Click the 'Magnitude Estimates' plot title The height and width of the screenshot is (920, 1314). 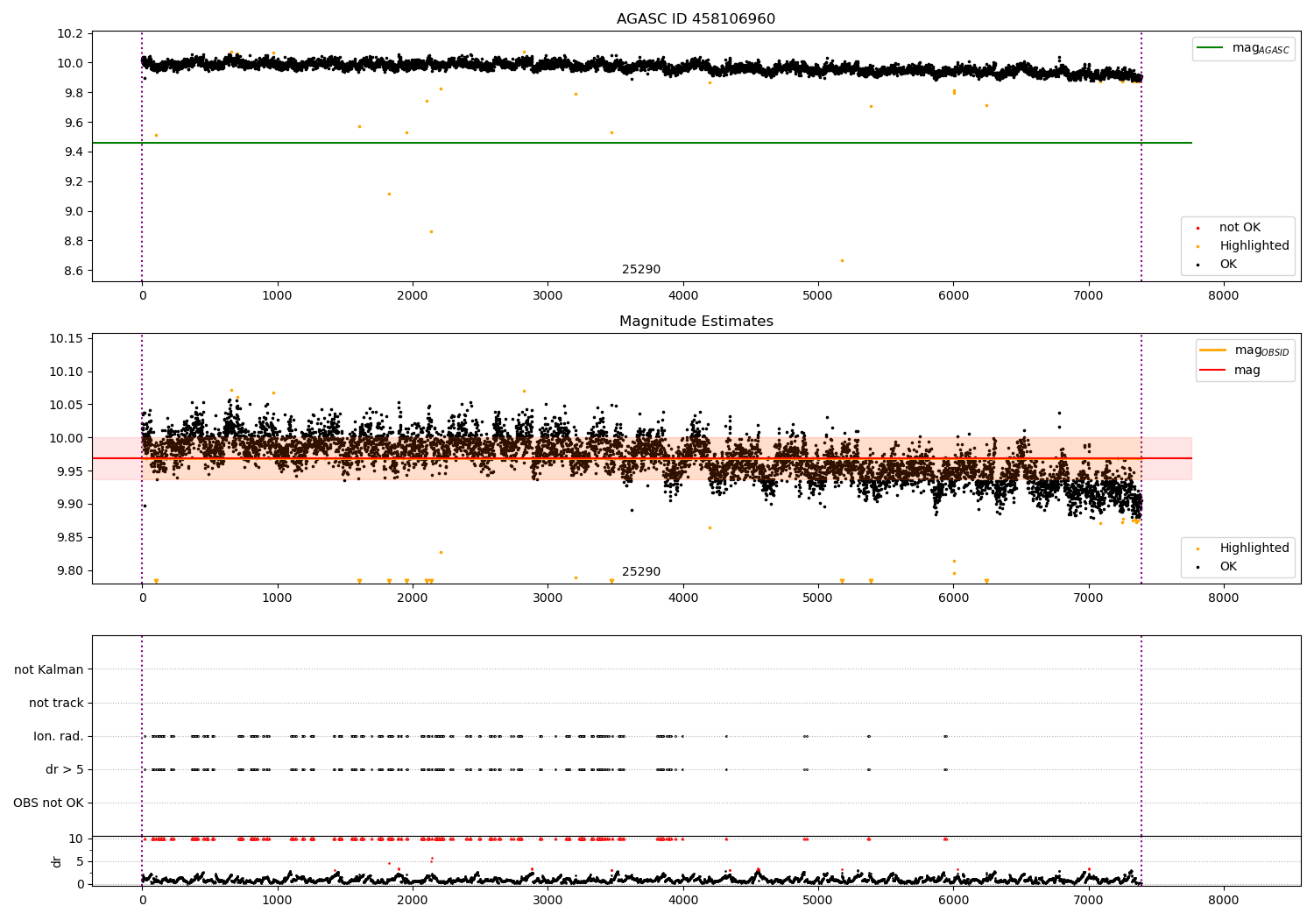pyautogui.click(x=696, y=322)
